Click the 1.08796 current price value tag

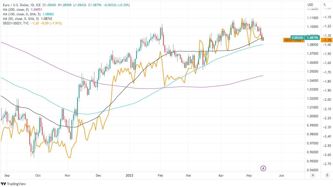point(312,38)
